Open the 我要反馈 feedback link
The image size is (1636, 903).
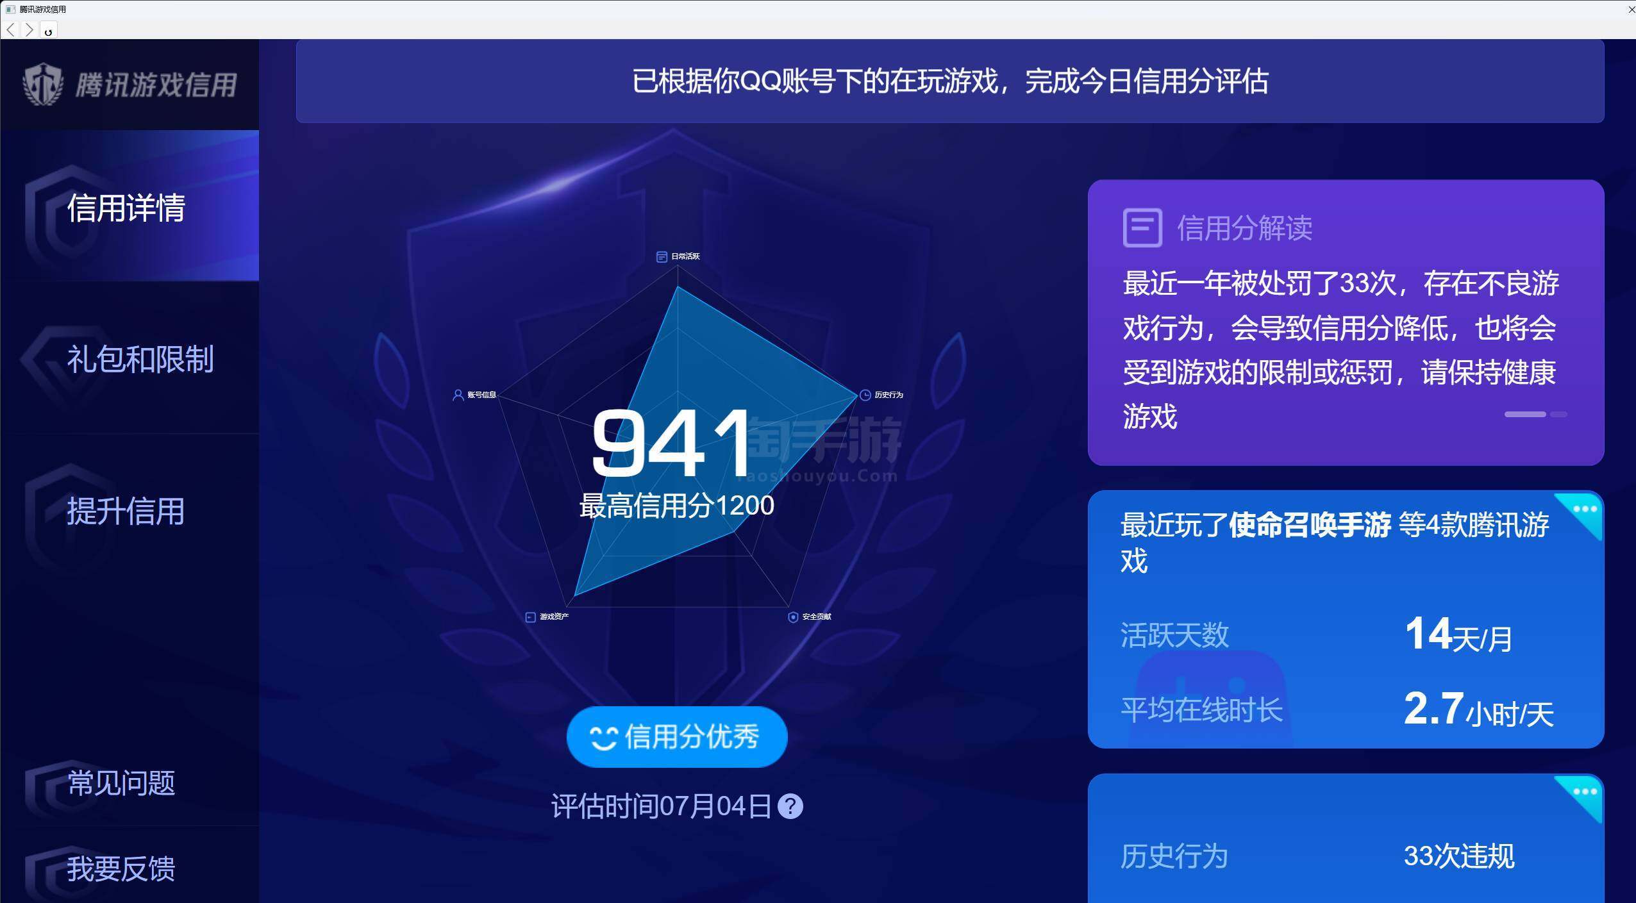121,869
